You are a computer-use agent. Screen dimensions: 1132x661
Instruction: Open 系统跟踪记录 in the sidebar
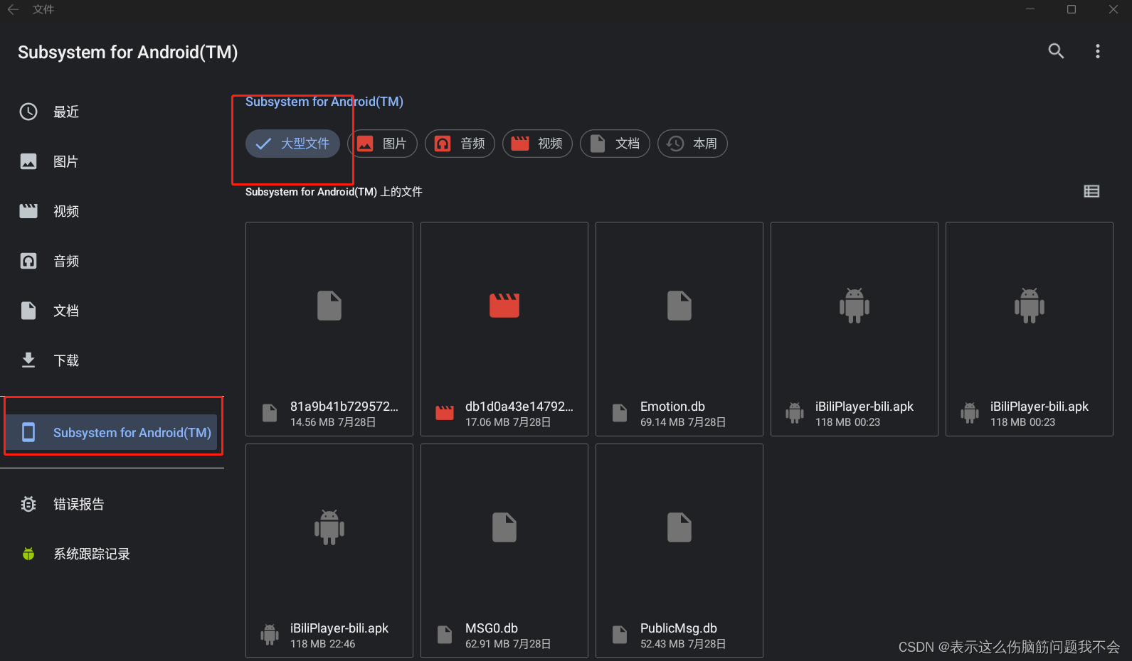(x=114, y=554)
